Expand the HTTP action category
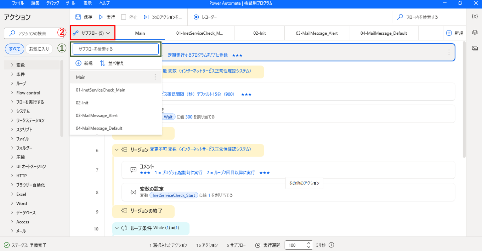Screen dimensions: 482x251 [x=12, y=175]
